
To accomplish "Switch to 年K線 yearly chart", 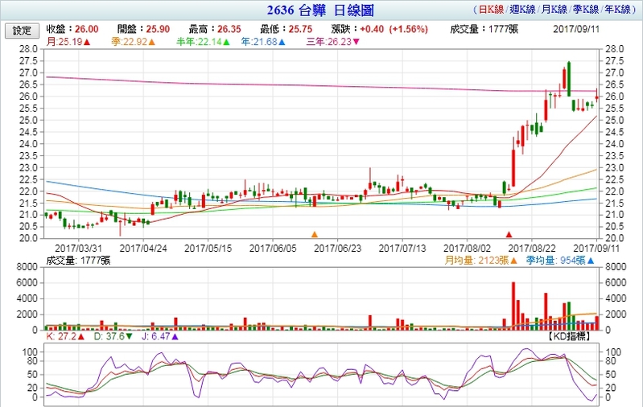I will tap(617, 10).
